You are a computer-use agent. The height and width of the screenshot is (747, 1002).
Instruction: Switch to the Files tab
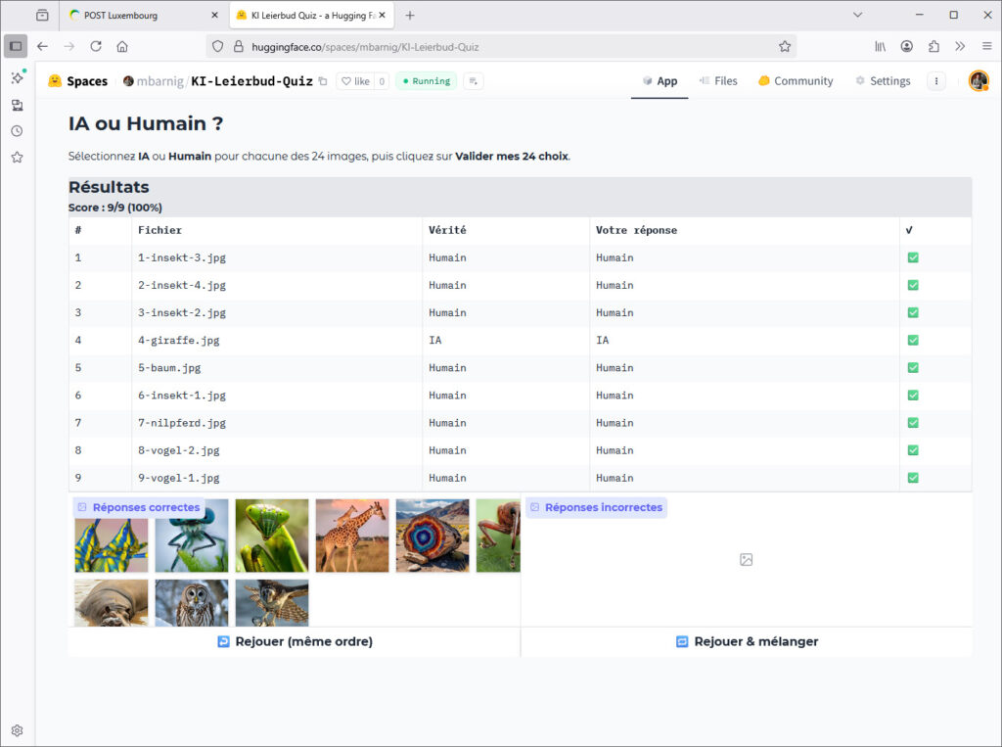tap(717, 81)
